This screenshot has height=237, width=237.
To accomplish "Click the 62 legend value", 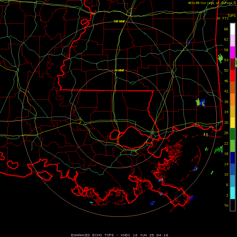I will coord(226,39).
